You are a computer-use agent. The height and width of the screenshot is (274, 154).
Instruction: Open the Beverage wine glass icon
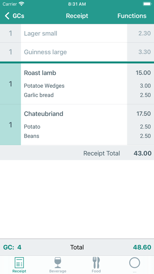pos(58,263)
